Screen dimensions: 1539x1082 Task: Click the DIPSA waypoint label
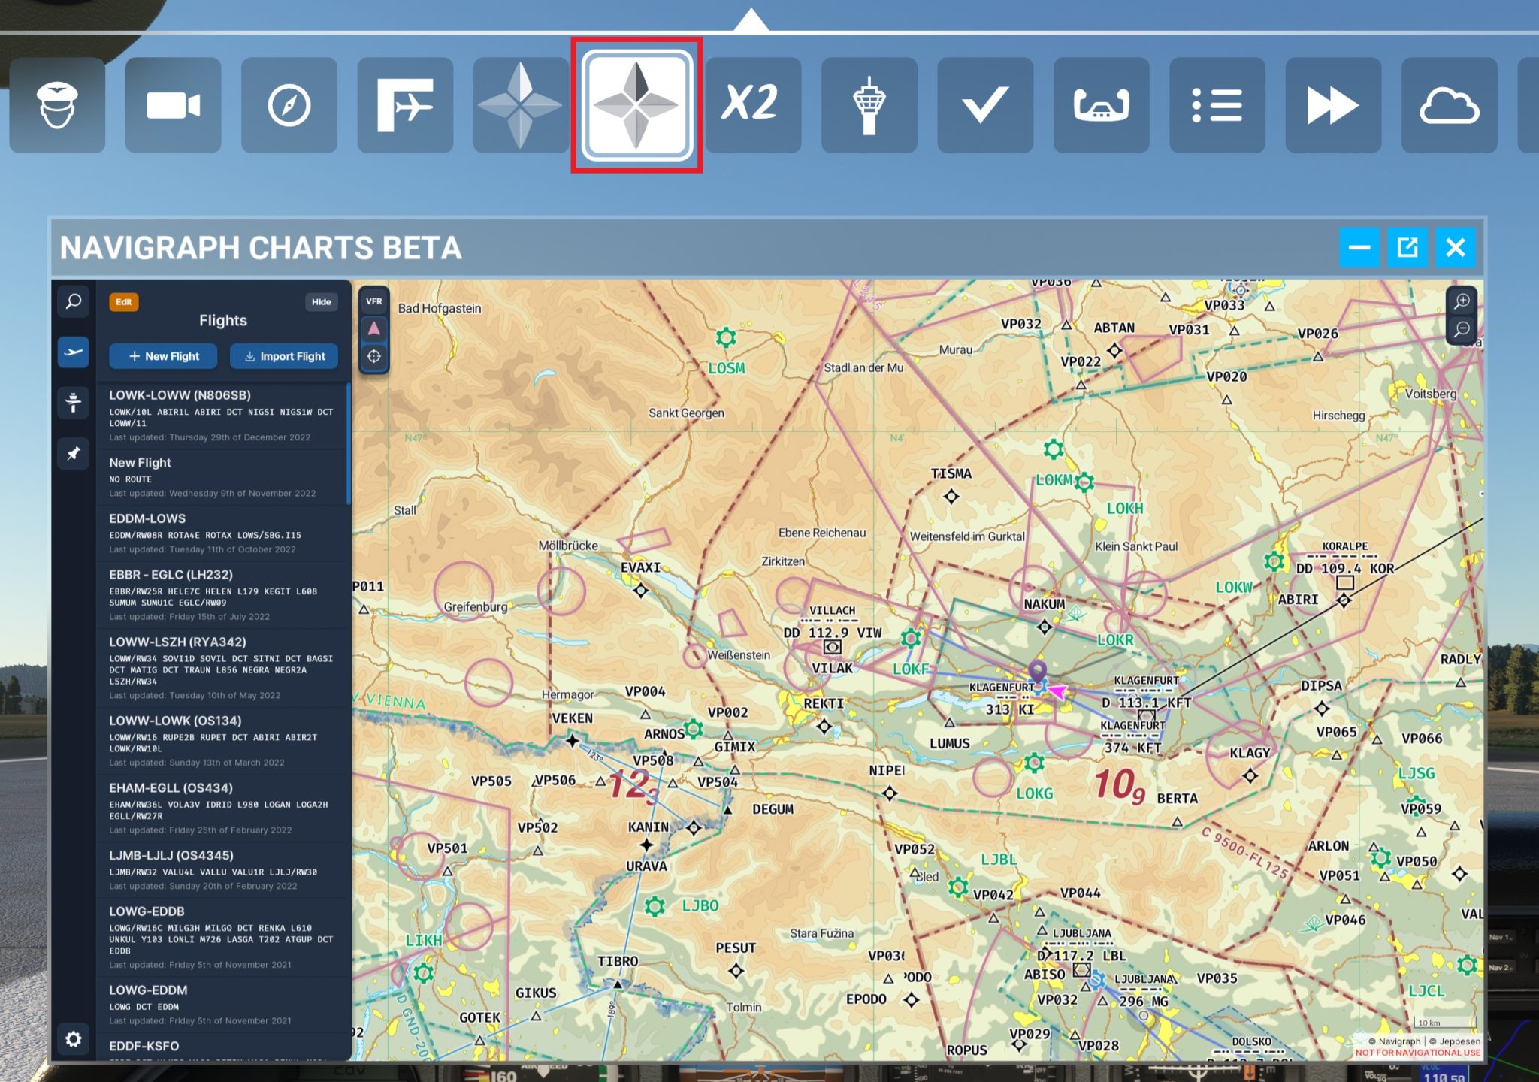point(1322,685)
